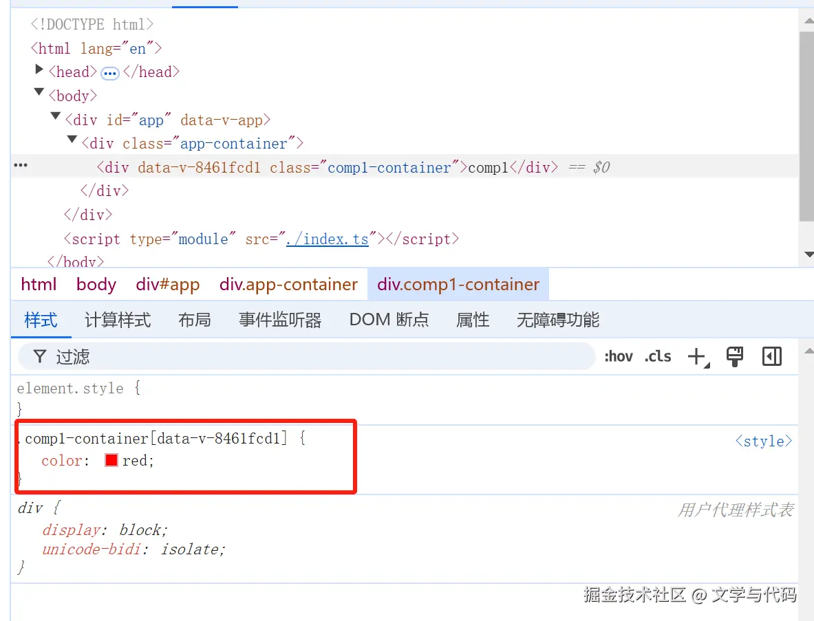
Task: Select body in the breadcrumb bar
Action: (x=96, y=284)
